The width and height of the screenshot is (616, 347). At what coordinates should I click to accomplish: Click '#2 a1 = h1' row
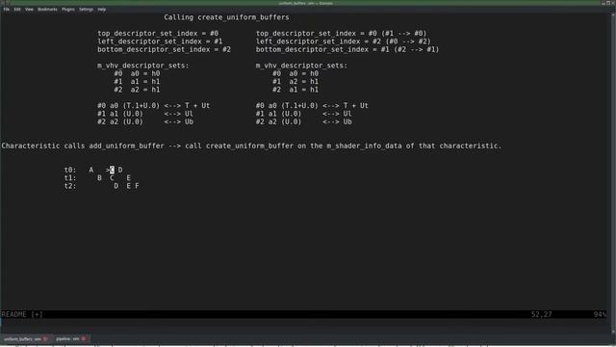(x=295, y=90)
